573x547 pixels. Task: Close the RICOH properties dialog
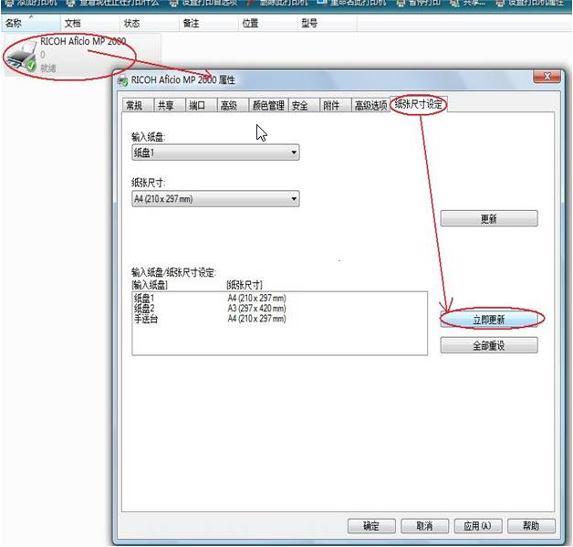click(x=546, y=79)
